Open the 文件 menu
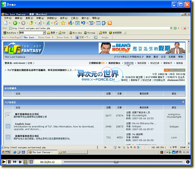The width and height of the screenshot is (195, 169). [8, 18]
